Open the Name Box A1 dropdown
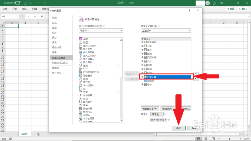The height and width of the screenshot is (141, 251). tap(18, 16)
